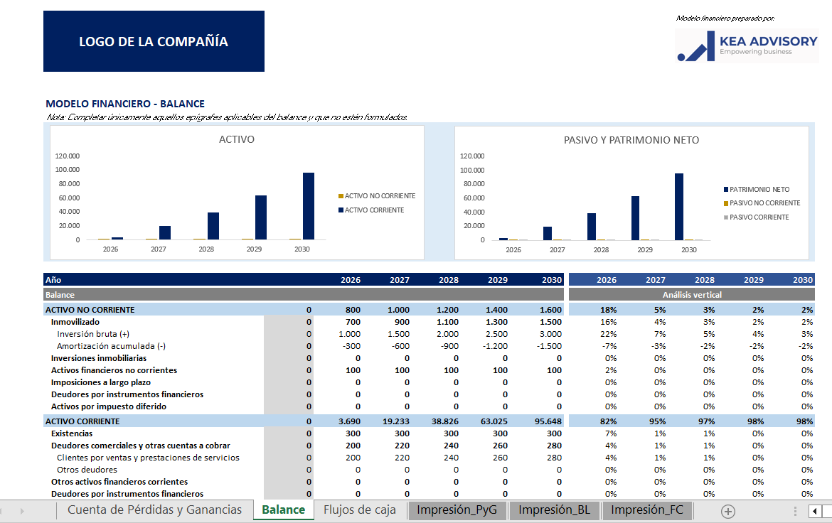Select the 2030 bar in ACTIVO chart
This screenshot has height=523, width=832.
[x=308, y=206]
